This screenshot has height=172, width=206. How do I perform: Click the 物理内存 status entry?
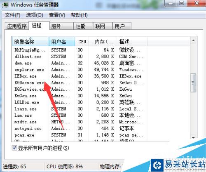110,167
